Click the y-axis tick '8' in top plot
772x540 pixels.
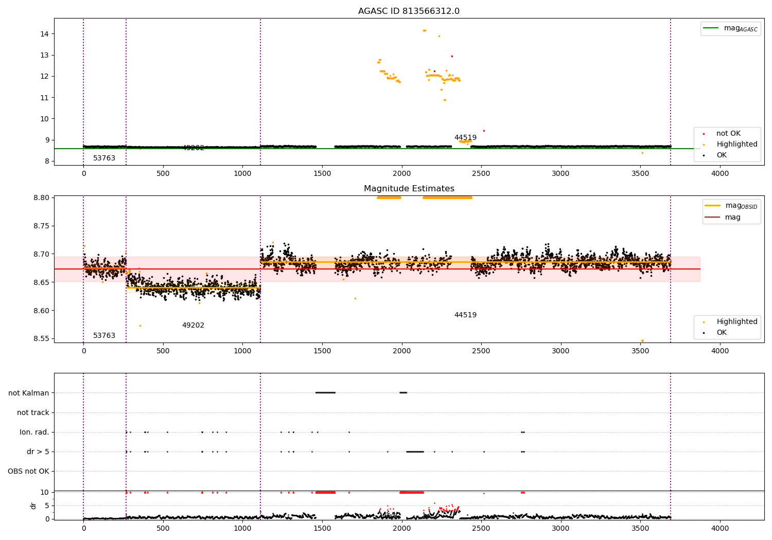[x=47, y=161]
